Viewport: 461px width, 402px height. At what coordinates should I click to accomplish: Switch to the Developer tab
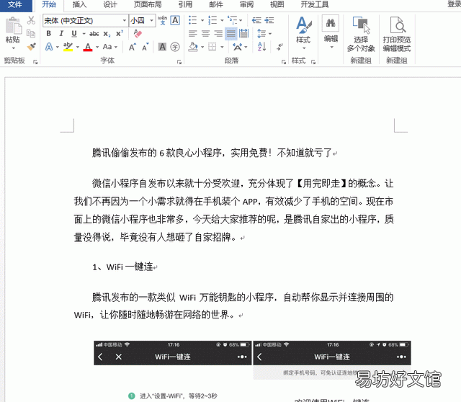pyautogui.click(x=315, y=5)
